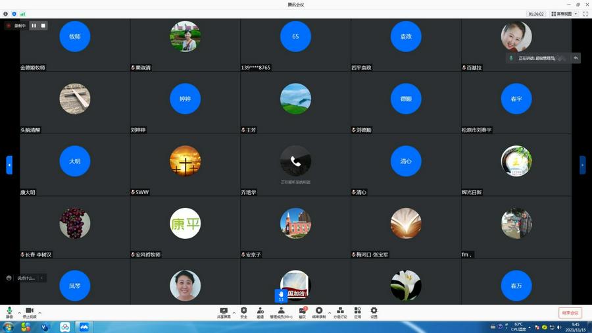The image size is (592, 333).
Task: Toggle Stop Video (停止视频) camera button
Action: click(x=30, y=312)
